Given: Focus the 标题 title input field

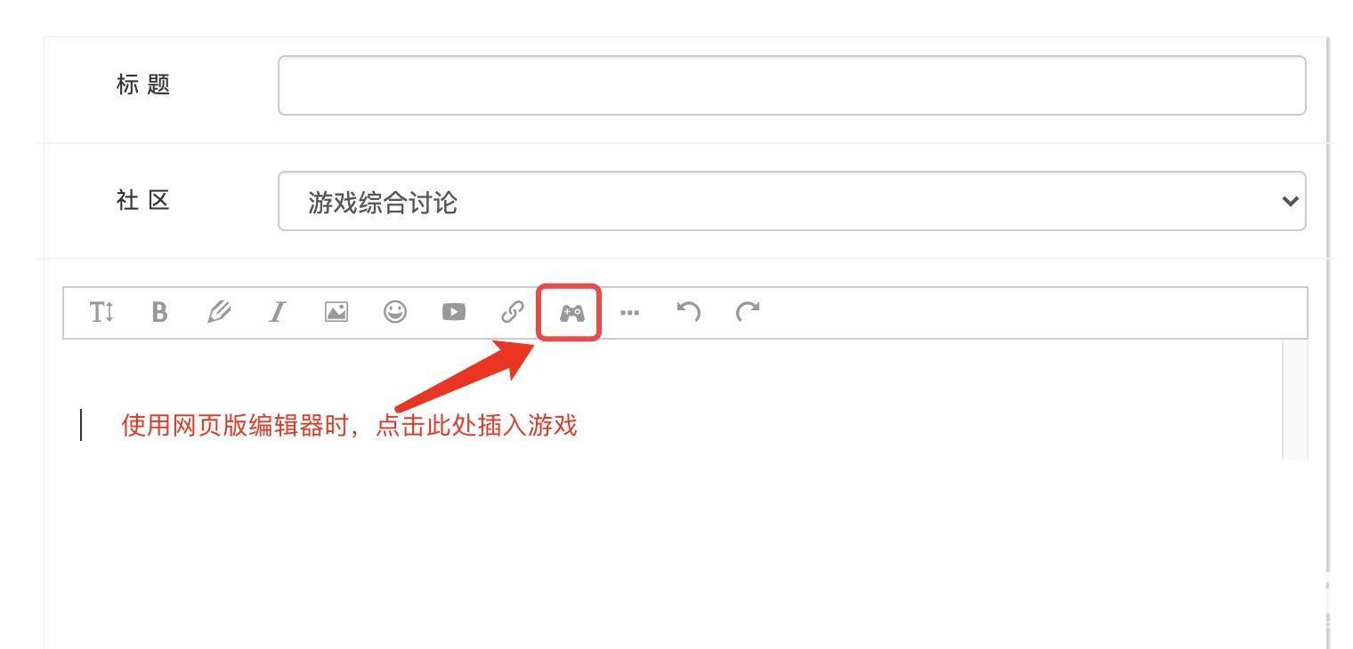Looking at the screenshot, I should click(x=791, y=85).
